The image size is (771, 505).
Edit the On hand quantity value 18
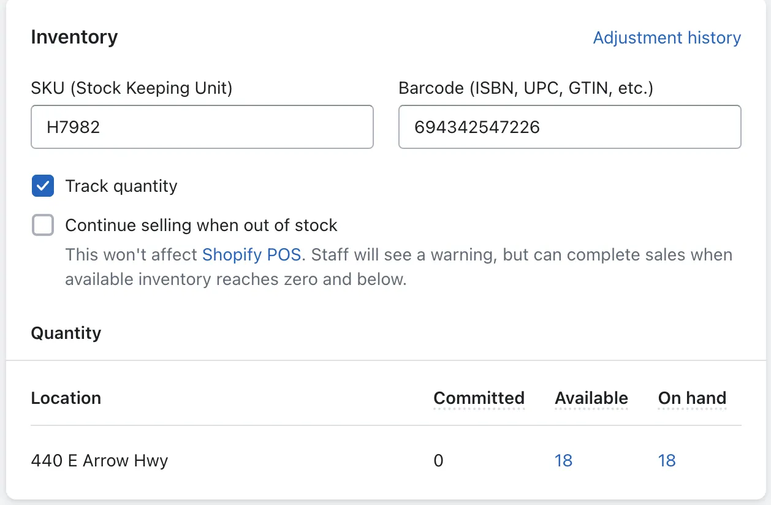click(667, 461)
